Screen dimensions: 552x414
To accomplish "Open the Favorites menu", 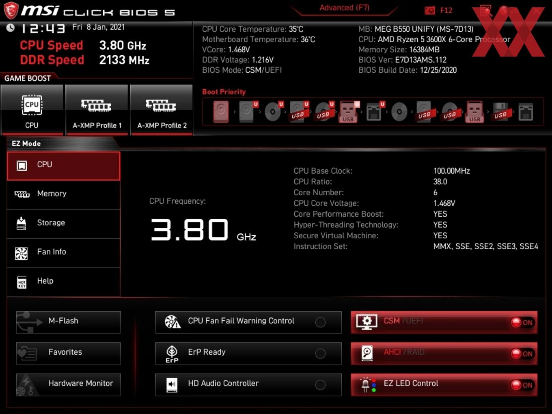I will (68, 354).
